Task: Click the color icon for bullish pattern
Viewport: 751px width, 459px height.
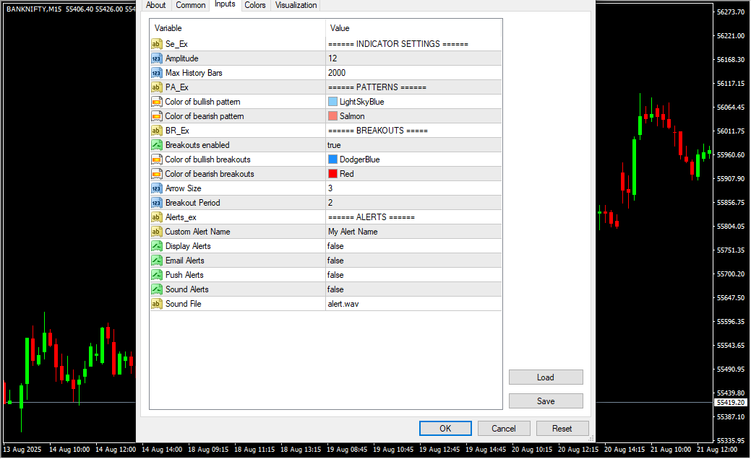Action: coord(156,102)
